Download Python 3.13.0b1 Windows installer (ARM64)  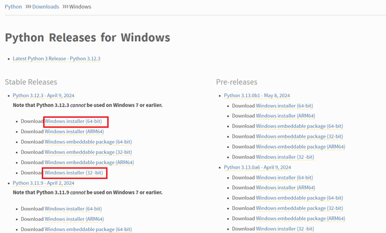285,116
